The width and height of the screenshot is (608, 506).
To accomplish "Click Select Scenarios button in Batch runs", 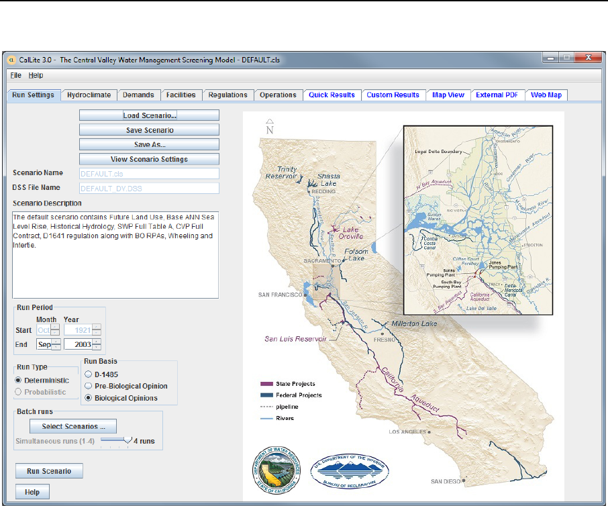I will pos(73,427).
